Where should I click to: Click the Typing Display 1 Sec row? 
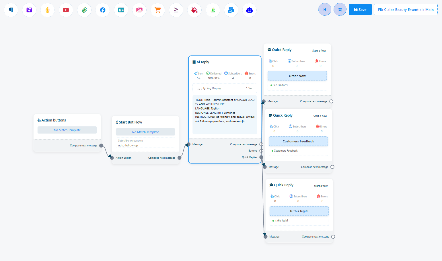[x=225, y=88]
